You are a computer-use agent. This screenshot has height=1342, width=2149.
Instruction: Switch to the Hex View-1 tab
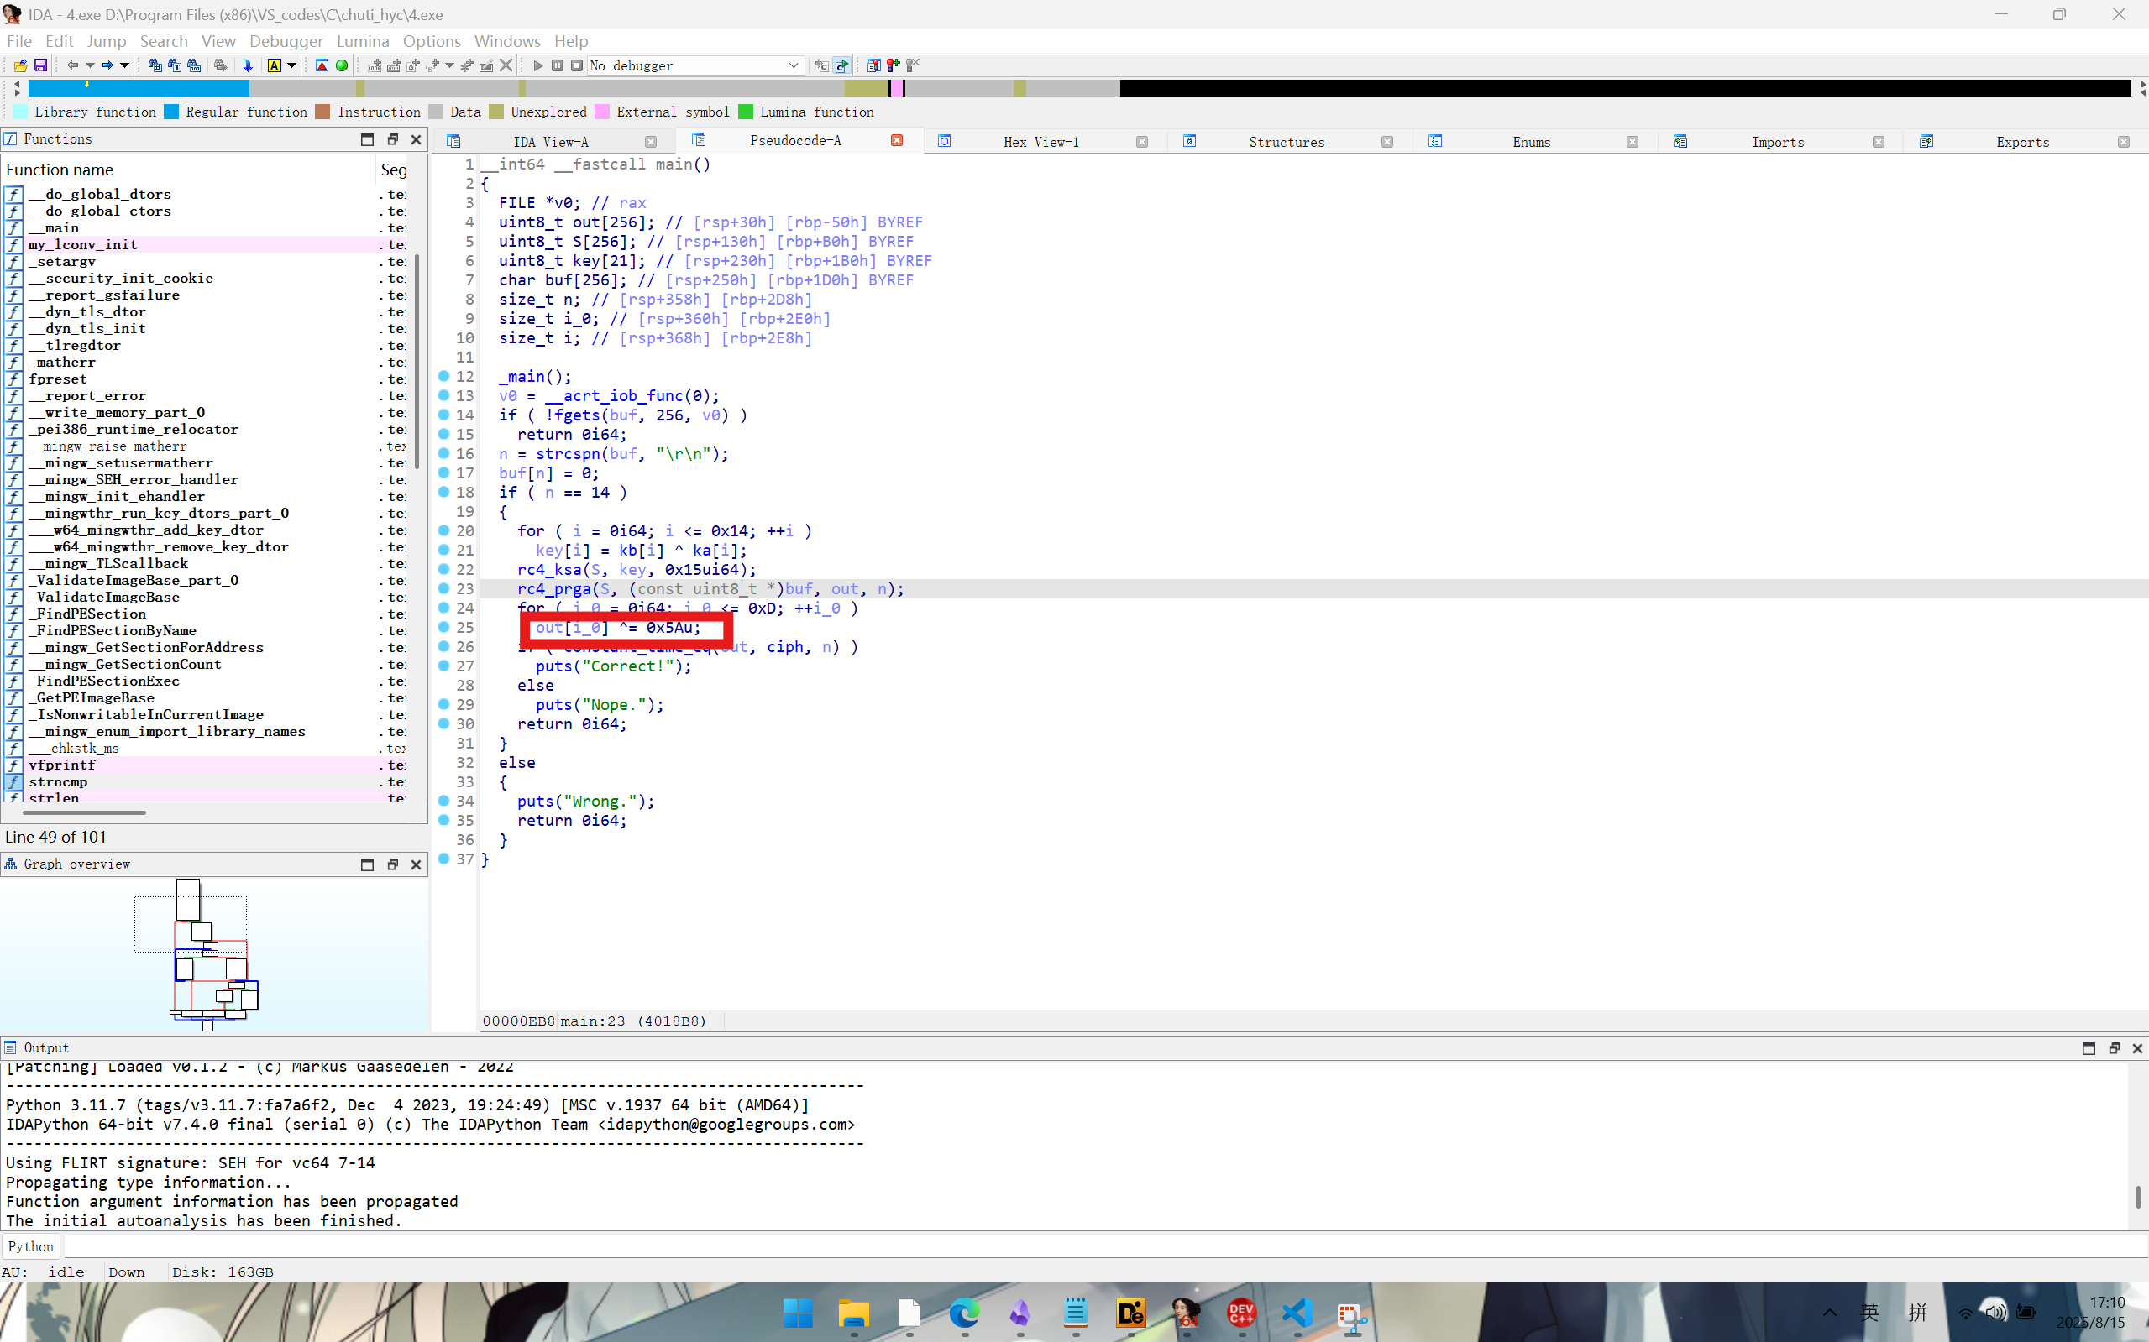tap(1041, 142)
